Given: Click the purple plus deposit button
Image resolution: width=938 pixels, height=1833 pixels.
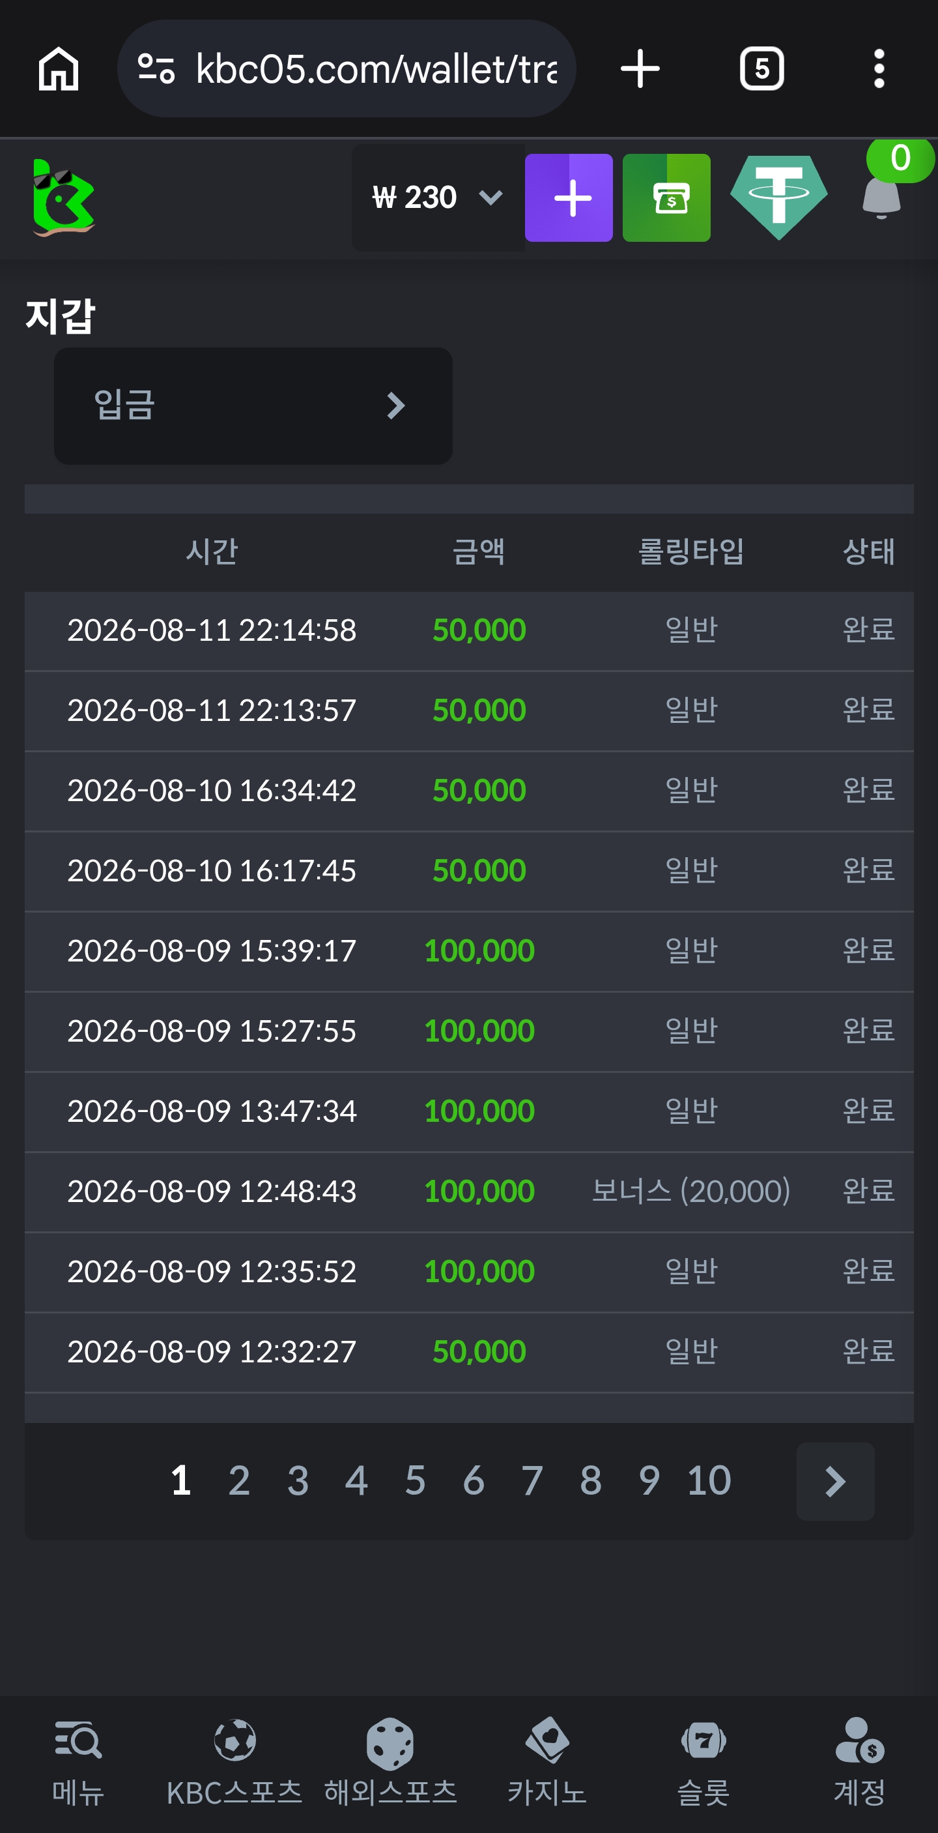Looking at the screenshot, I should click(x=569, y=198).
